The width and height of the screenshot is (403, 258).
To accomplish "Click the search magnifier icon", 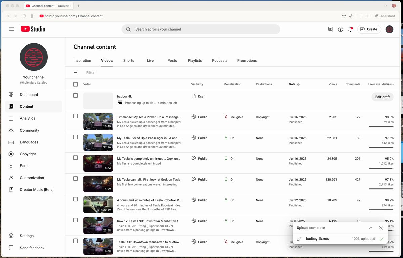I will click(x=128, y=29).
